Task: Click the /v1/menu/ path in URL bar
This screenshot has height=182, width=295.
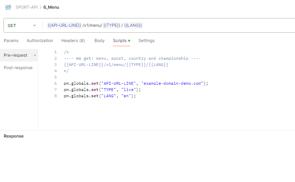Action: (x=92, y=25)
